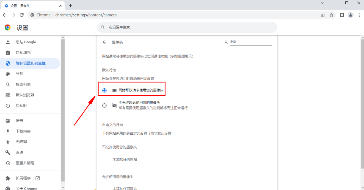Click 不允许使用您的摄像头 section label
Image resolution: width=364 pixels, height=190 pixels.
[x=119, y=147]
